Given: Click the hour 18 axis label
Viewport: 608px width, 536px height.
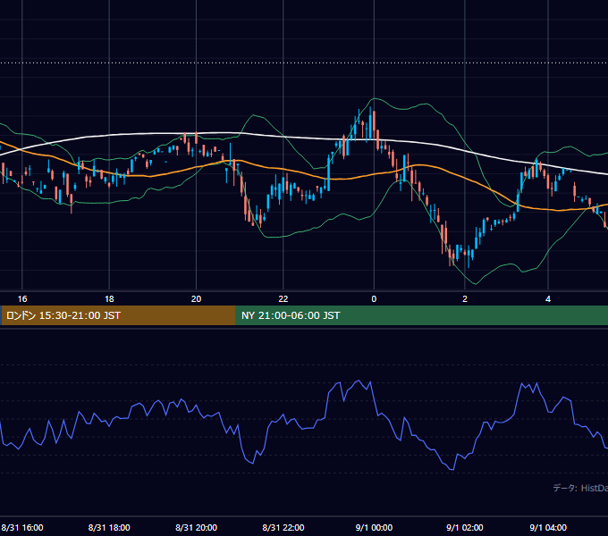Looking at the screenshot, I should pyautogui.click(x=109, y=299).
